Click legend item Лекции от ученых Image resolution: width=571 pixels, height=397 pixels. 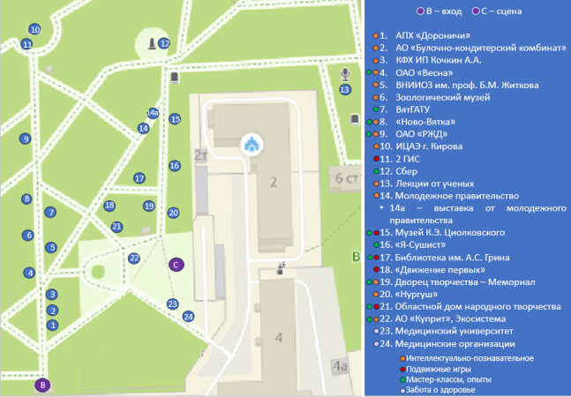[x=427, y=184]
